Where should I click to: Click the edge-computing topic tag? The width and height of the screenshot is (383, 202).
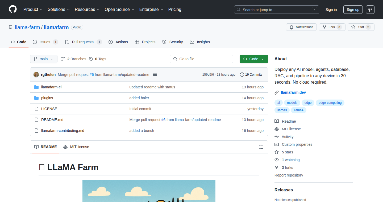[330, 103]
